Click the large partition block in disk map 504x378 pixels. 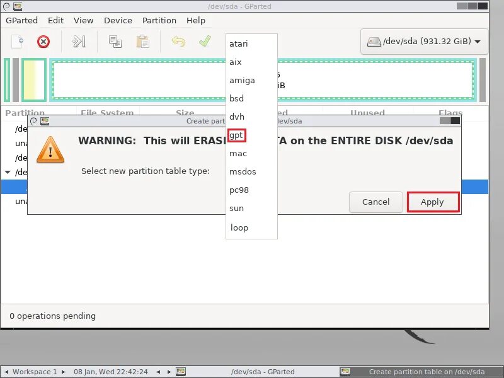click(263, 80)
